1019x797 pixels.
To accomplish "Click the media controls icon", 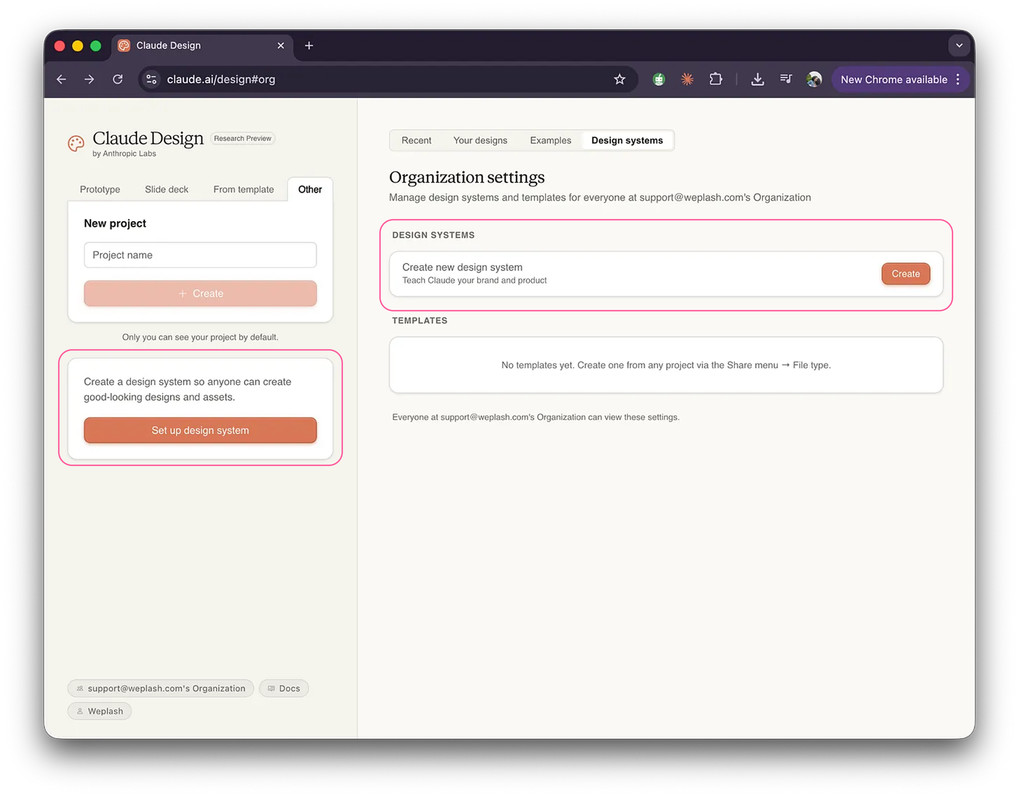I will point(786,79).
